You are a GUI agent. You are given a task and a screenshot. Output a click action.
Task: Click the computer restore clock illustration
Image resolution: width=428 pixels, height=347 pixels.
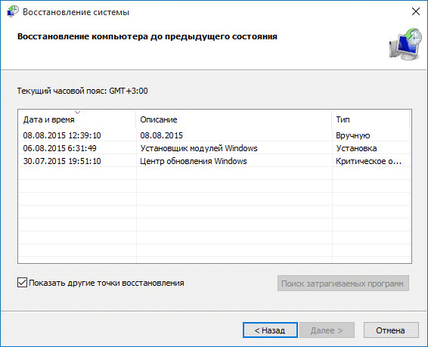coord(405,44)
